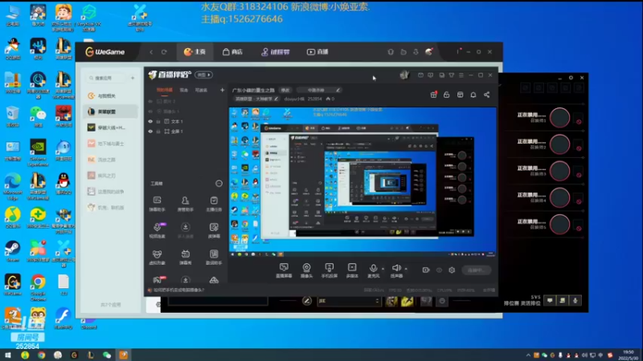
Task: Select 穿越火线 entry in WeGame sidebar
Action: (x=110, y=128)
